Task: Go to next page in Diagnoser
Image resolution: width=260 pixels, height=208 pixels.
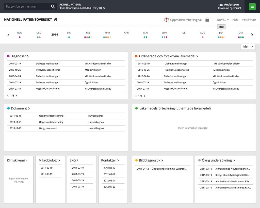Action: [x=17, y=95]
